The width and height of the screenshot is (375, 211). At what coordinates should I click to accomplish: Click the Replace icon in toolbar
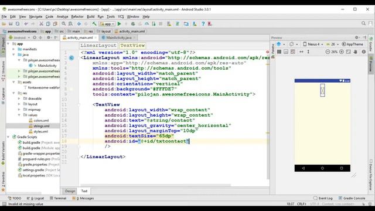pyautogui.click(x=71, y=24)
